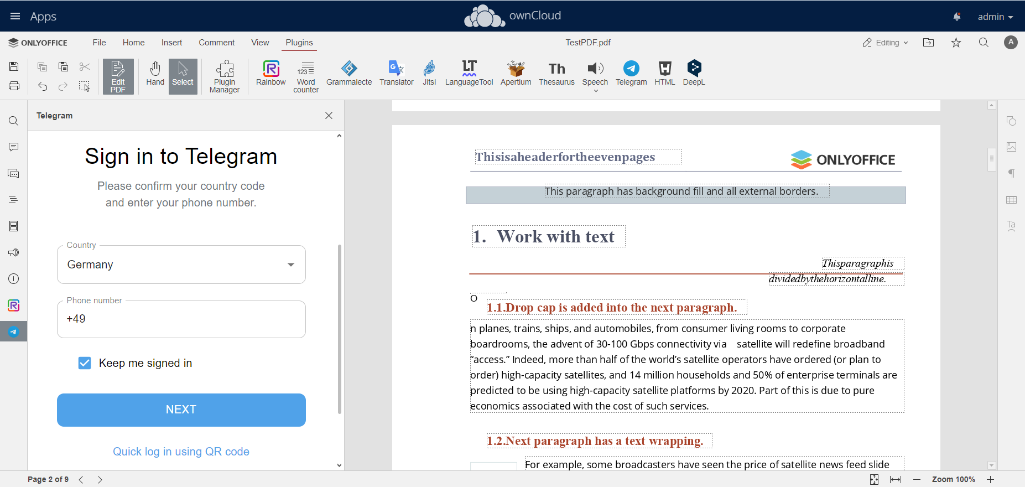Toggle the Edit PDF button
This screenshot has width=1025, height=487.
pos(118,76)
